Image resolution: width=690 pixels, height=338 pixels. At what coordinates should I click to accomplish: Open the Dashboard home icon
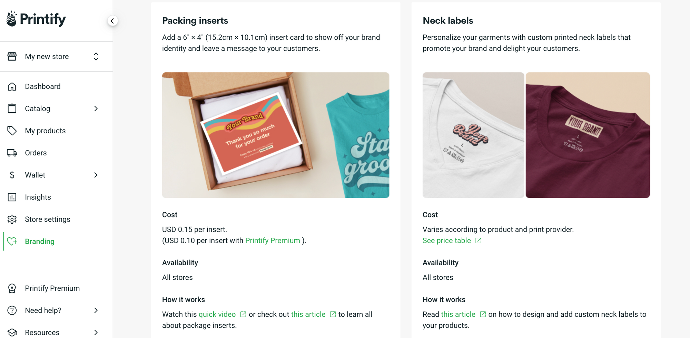(x=12, y=86)
